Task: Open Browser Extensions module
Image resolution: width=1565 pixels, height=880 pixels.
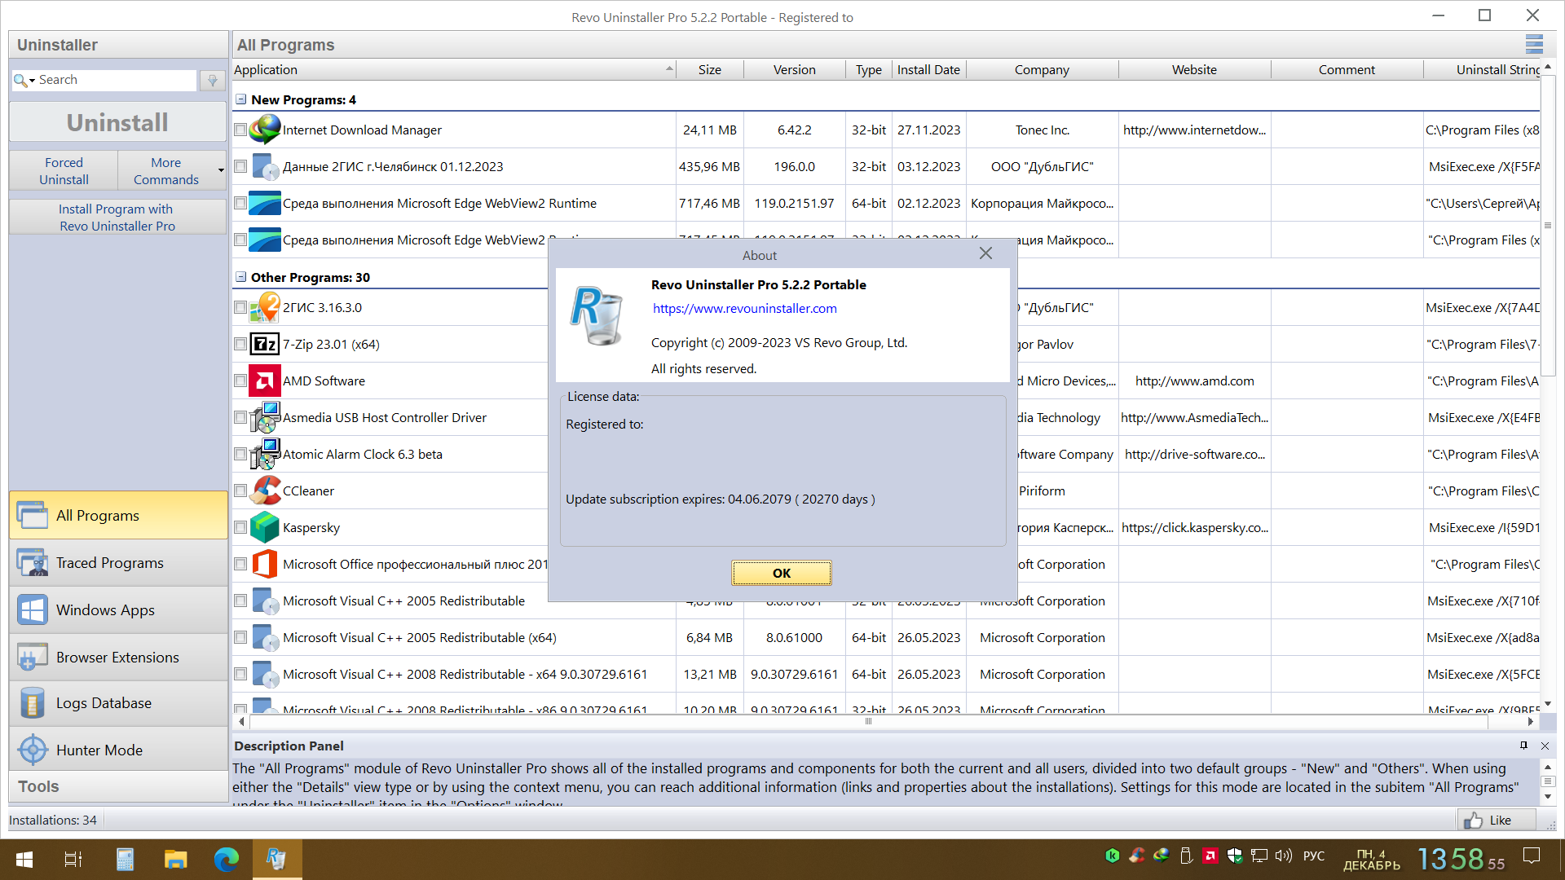Action: [x=118, y=657]
